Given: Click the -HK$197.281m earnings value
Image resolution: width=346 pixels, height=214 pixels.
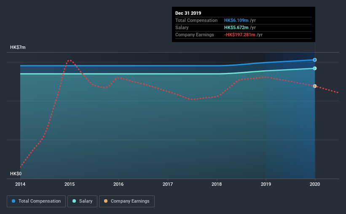Looking at the screenshot, I should [240, 35].
